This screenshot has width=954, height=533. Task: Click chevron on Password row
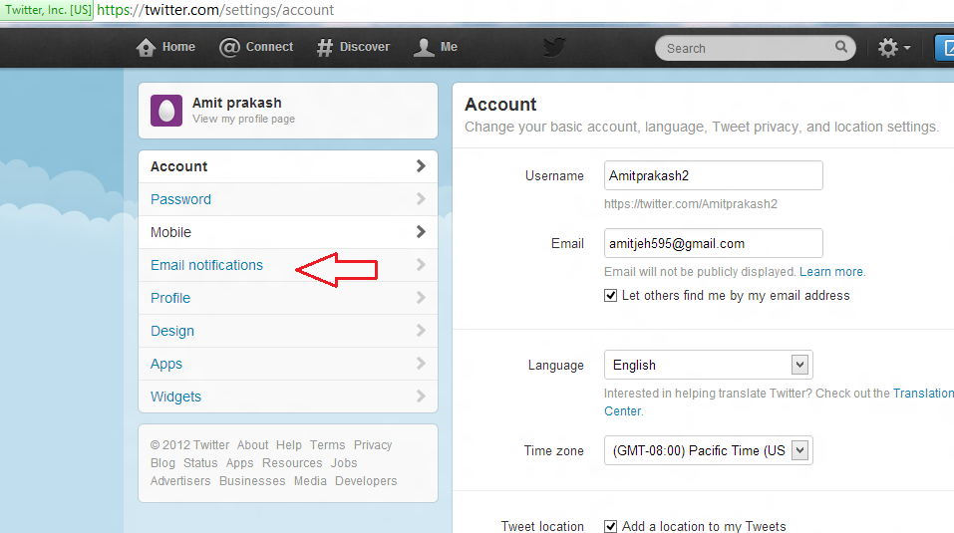(421, 198)
